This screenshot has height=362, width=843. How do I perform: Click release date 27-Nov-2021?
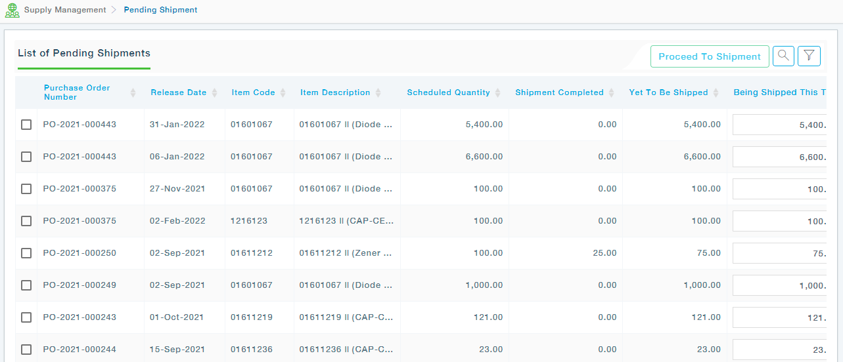click(x=177, y=189)
